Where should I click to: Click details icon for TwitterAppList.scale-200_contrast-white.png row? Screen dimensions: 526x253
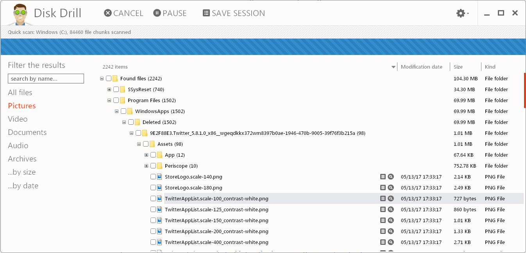pos(383,232)
